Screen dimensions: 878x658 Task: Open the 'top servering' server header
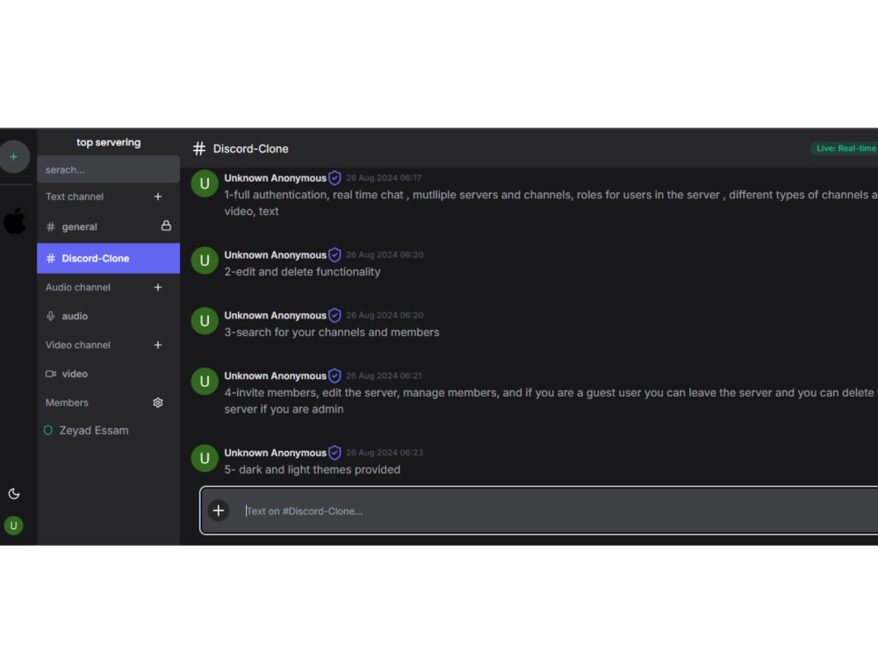(109, 142)
